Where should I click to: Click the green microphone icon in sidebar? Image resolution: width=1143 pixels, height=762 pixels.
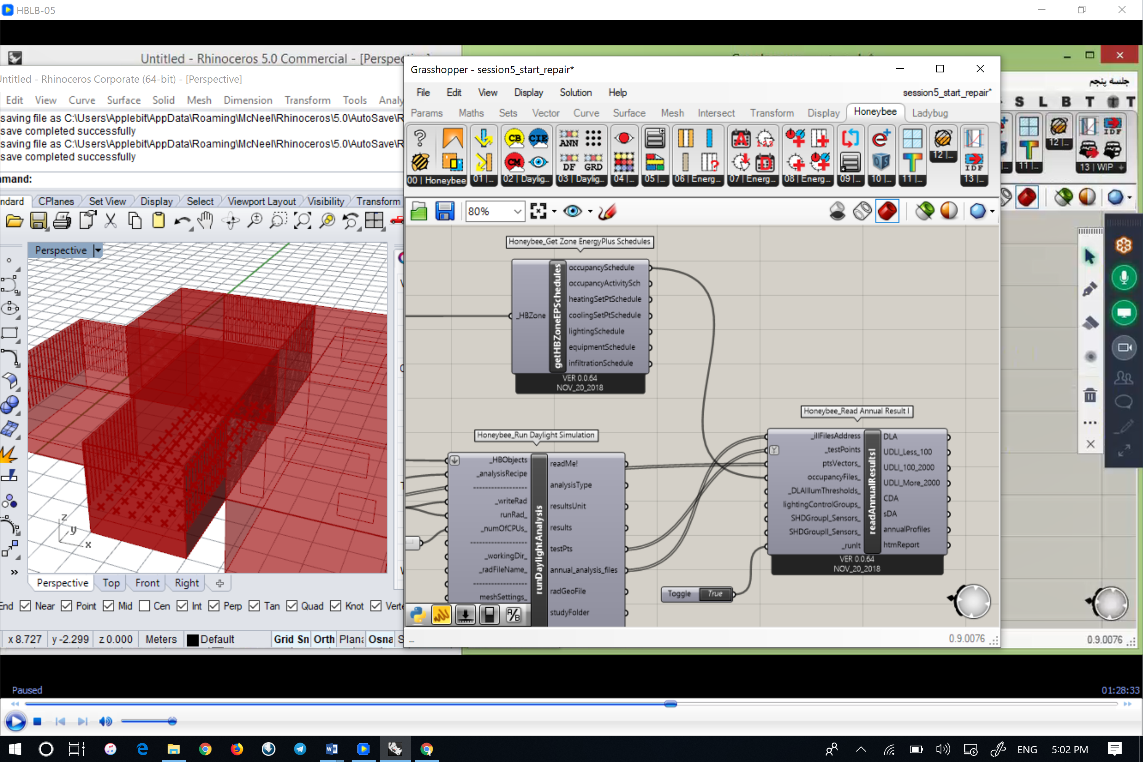(1124, 277)
